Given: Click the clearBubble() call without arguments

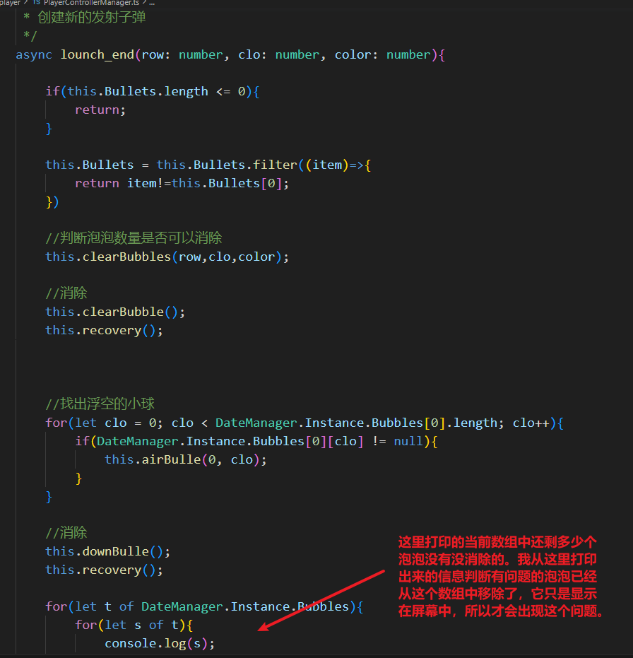Looking at the screenshot, I should pyautogui.click(x=115, y=312).
